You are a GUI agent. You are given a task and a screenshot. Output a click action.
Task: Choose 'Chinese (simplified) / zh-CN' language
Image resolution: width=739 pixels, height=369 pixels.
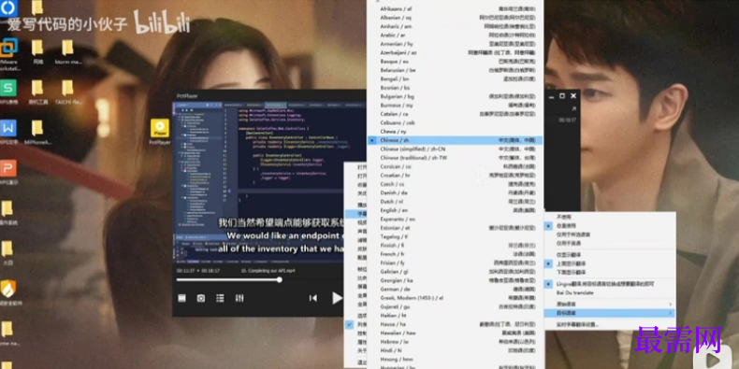(x=456, y=149)
